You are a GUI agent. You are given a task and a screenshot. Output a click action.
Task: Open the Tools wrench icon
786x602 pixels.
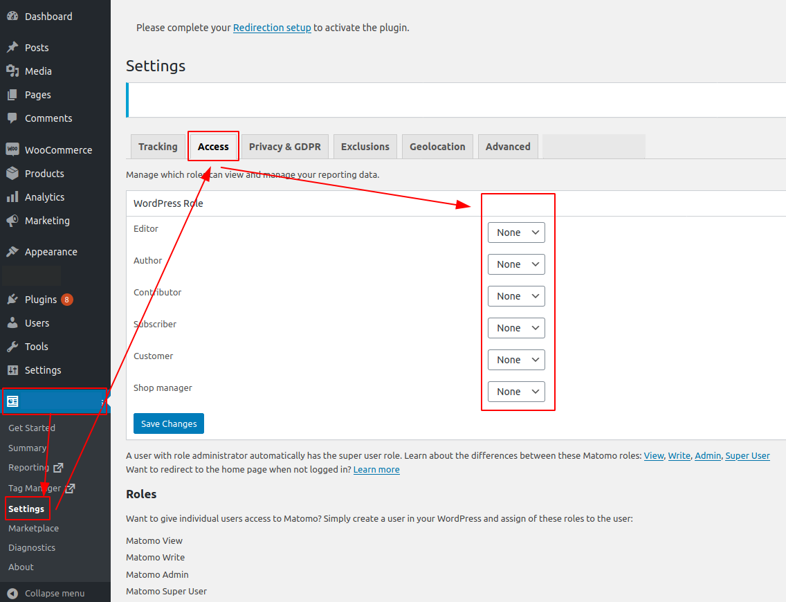click(x=15, y=346)
